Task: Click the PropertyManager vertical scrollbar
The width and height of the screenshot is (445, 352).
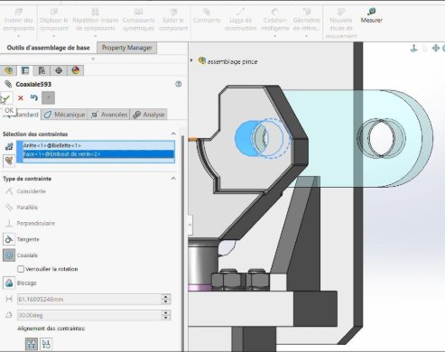Action: [x=182, y=243]
